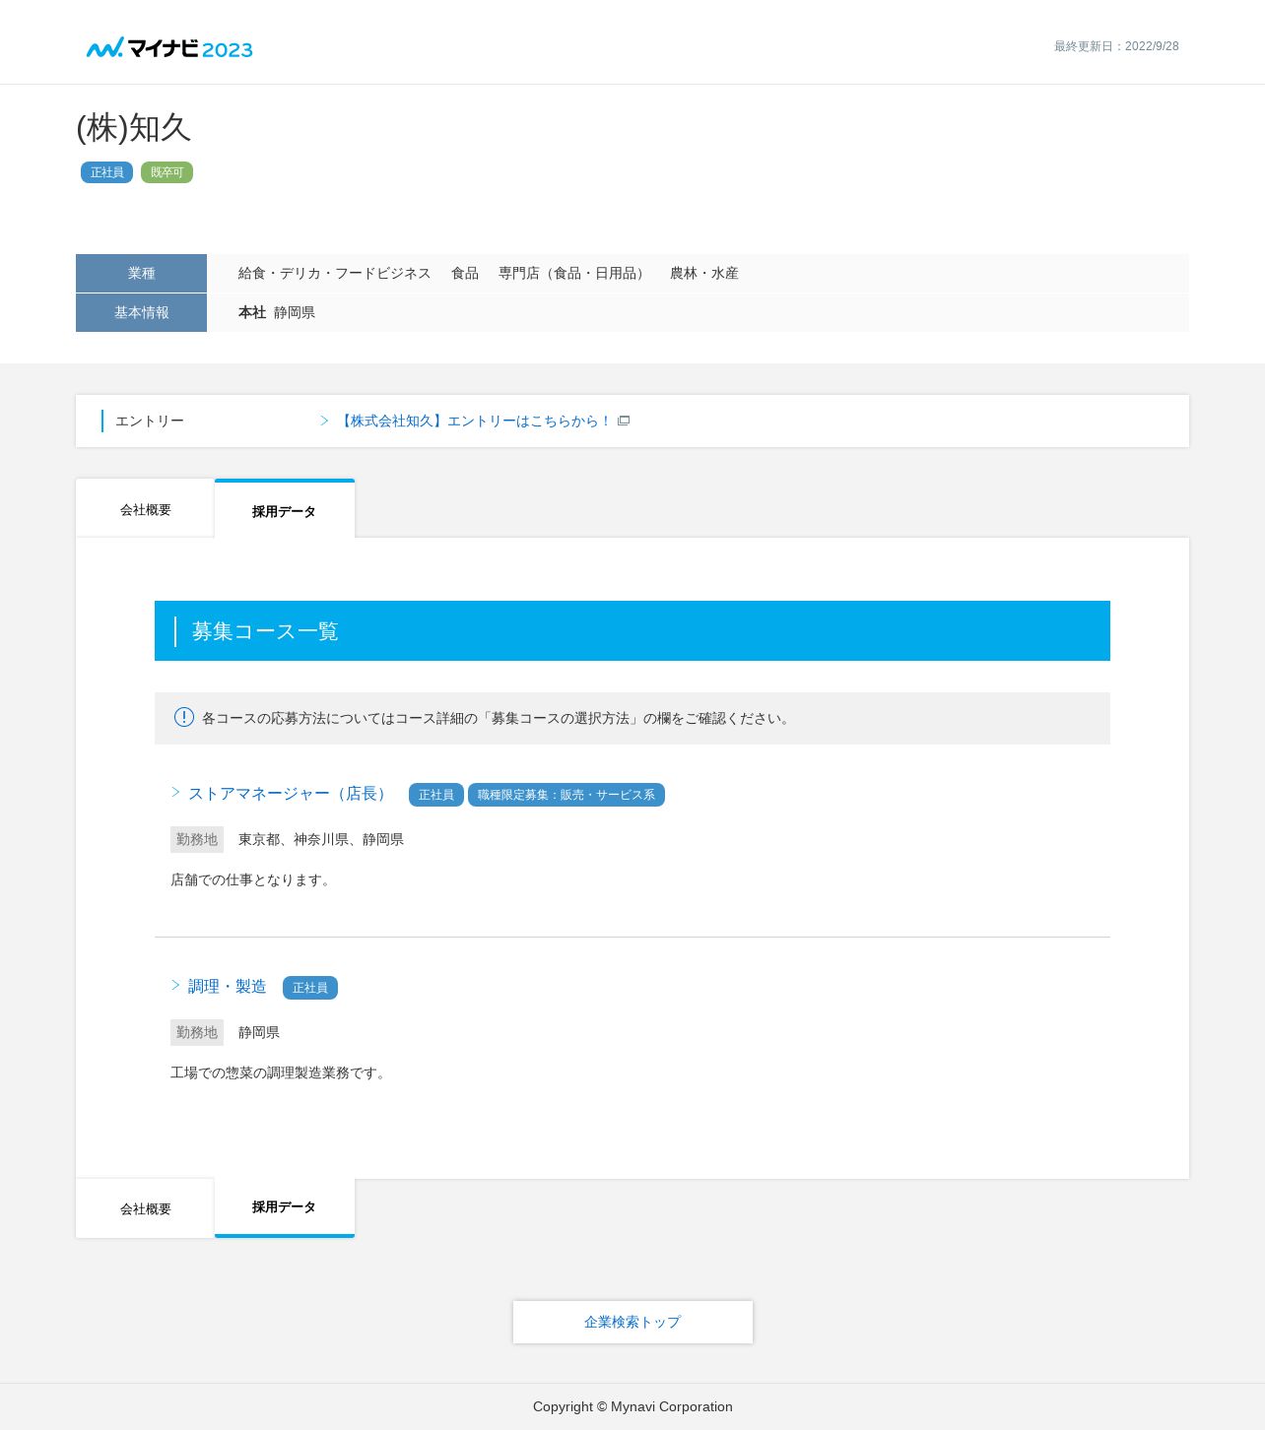Select top 採用データ tab
1265x1430 pixels.
click(x=285, y=509)
